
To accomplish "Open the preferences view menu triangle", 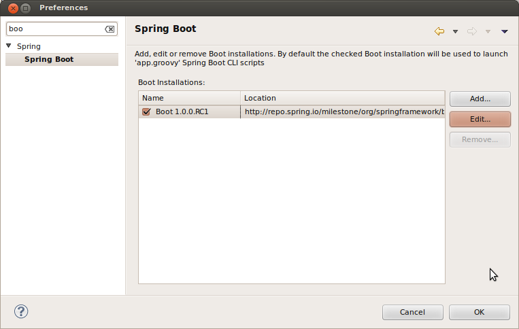I will pyautogui.click(x=505, y=31).
